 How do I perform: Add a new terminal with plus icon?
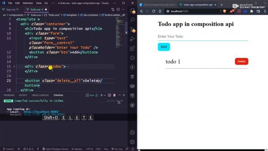(101, 95)
